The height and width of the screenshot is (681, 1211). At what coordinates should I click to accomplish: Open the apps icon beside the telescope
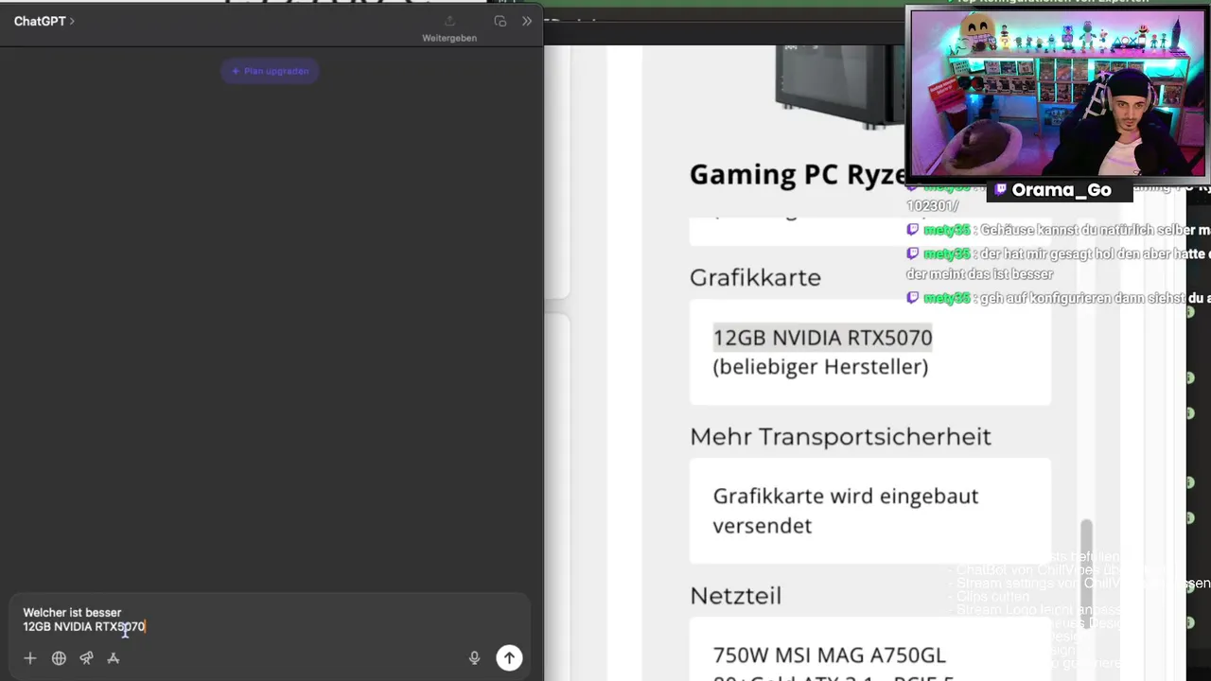point(114,658)
